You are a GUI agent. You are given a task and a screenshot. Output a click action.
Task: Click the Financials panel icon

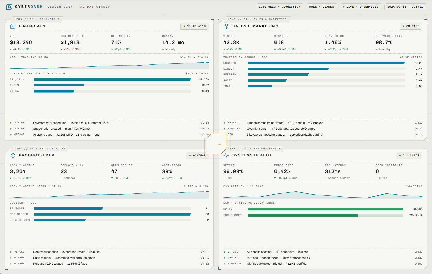click(13, 26)
